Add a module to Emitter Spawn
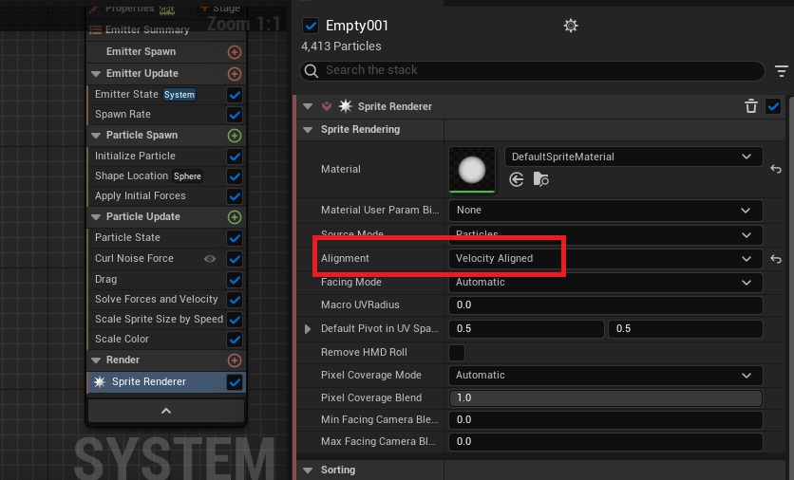794x480 pixels. pyautogui.click(x=234, y=52)
